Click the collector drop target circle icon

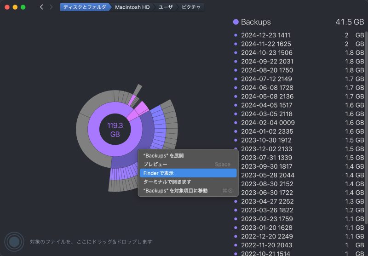pyautogui.click(x=14, y=241)
